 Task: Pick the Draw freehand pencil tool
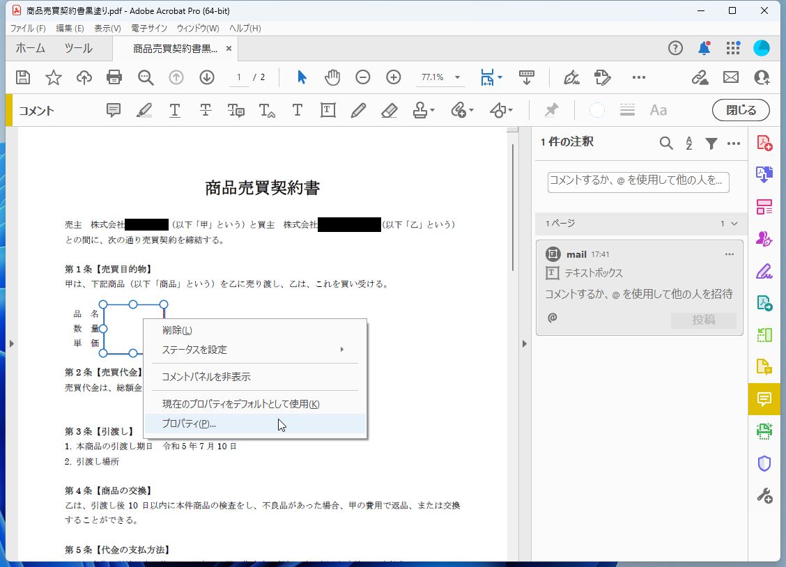(x=358, y=110)
